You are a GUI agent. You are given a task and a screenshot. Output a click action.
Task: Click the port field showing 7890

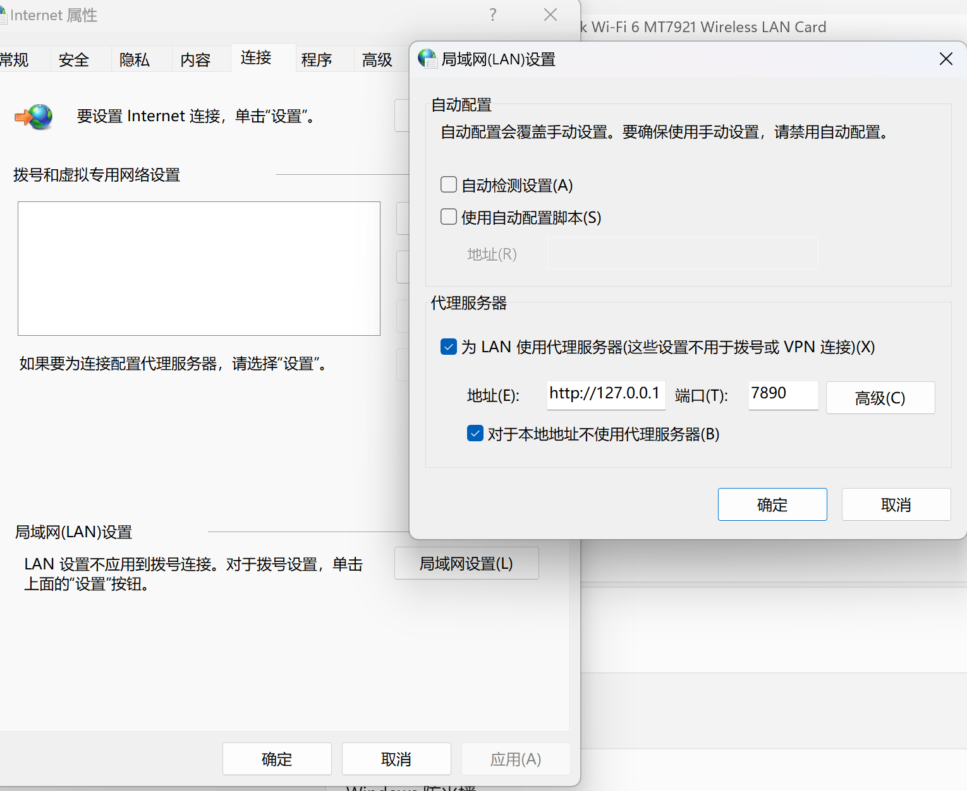coord(782,395)
